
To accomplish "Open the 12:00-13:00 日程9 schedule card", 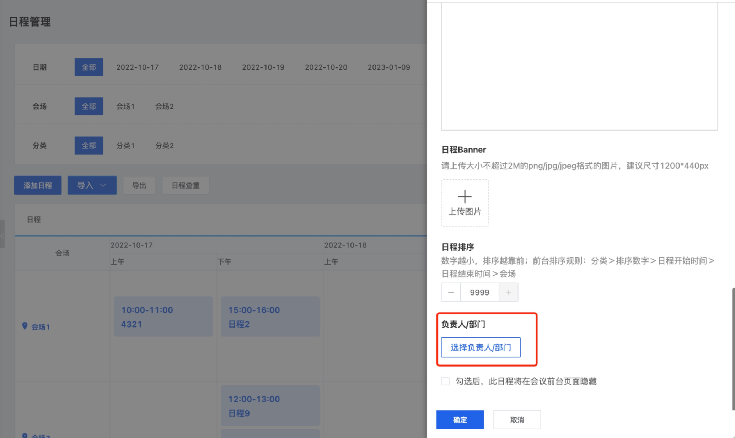I will point(270,406).
